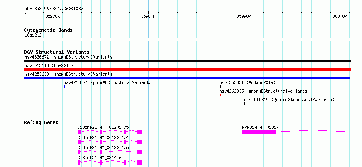Open the nsv4515319 (gnomADStructuralVariants) label
Screen dimensions: 362x167
pos(289,100)
